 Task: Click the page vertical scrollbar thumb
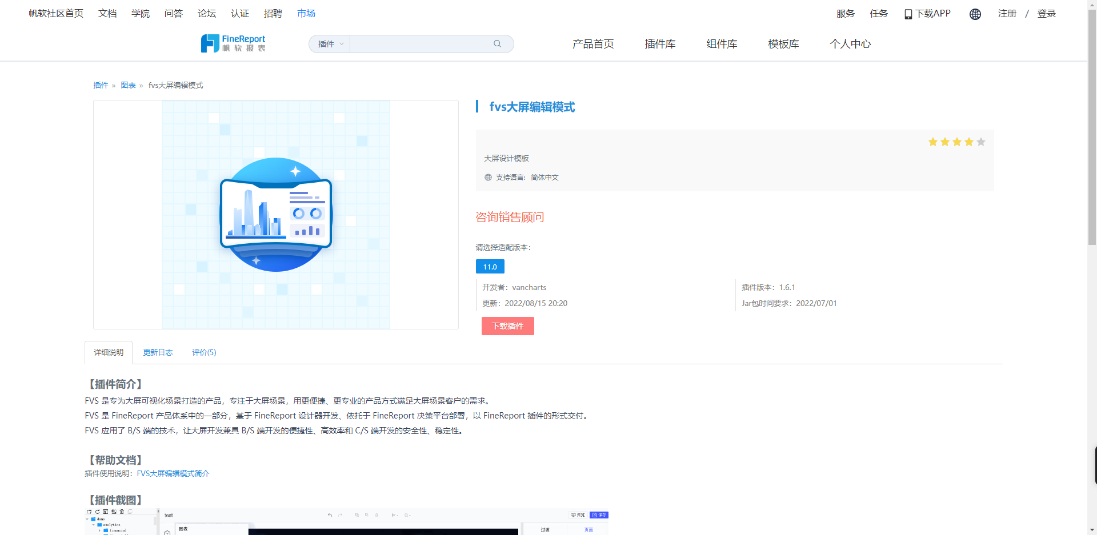click(1092, 127)
